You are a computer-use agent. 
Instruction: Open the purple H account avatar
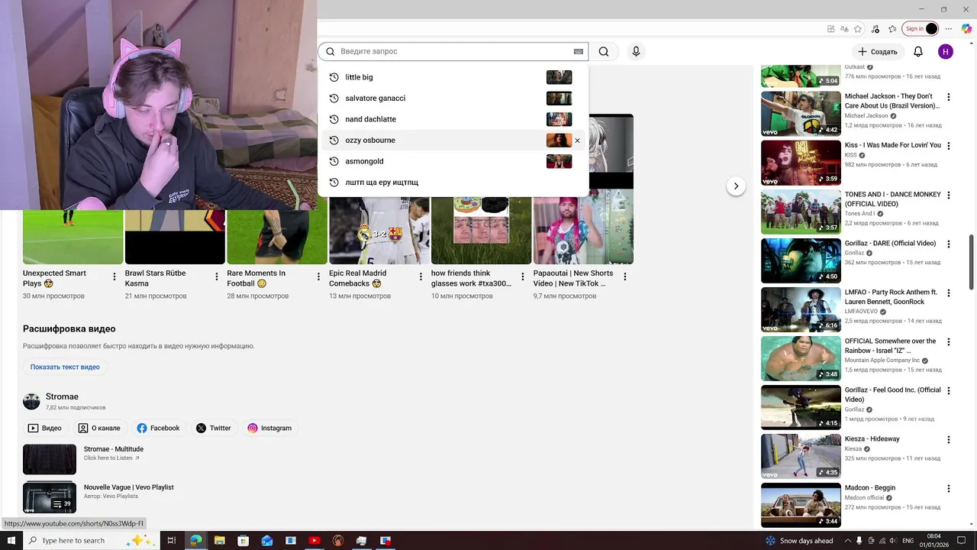click(x=946, y=52)
